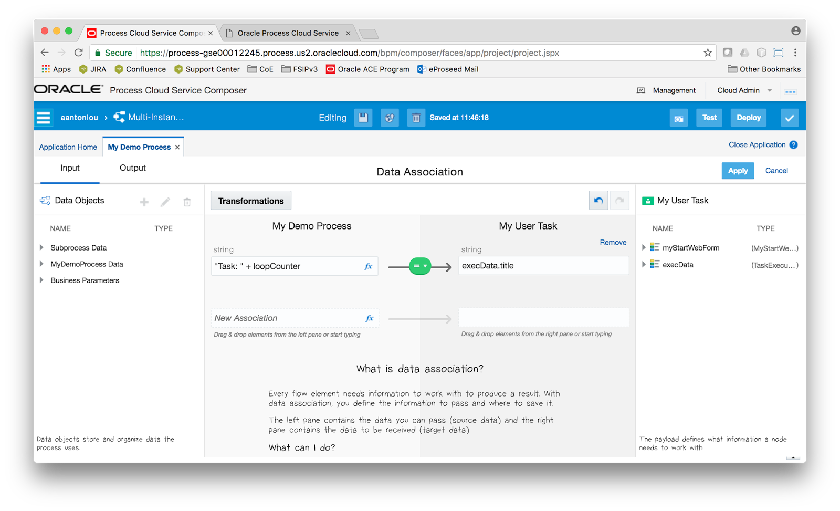
Task: Open the Other Bookmarks folder
Action: coord(764,69)
